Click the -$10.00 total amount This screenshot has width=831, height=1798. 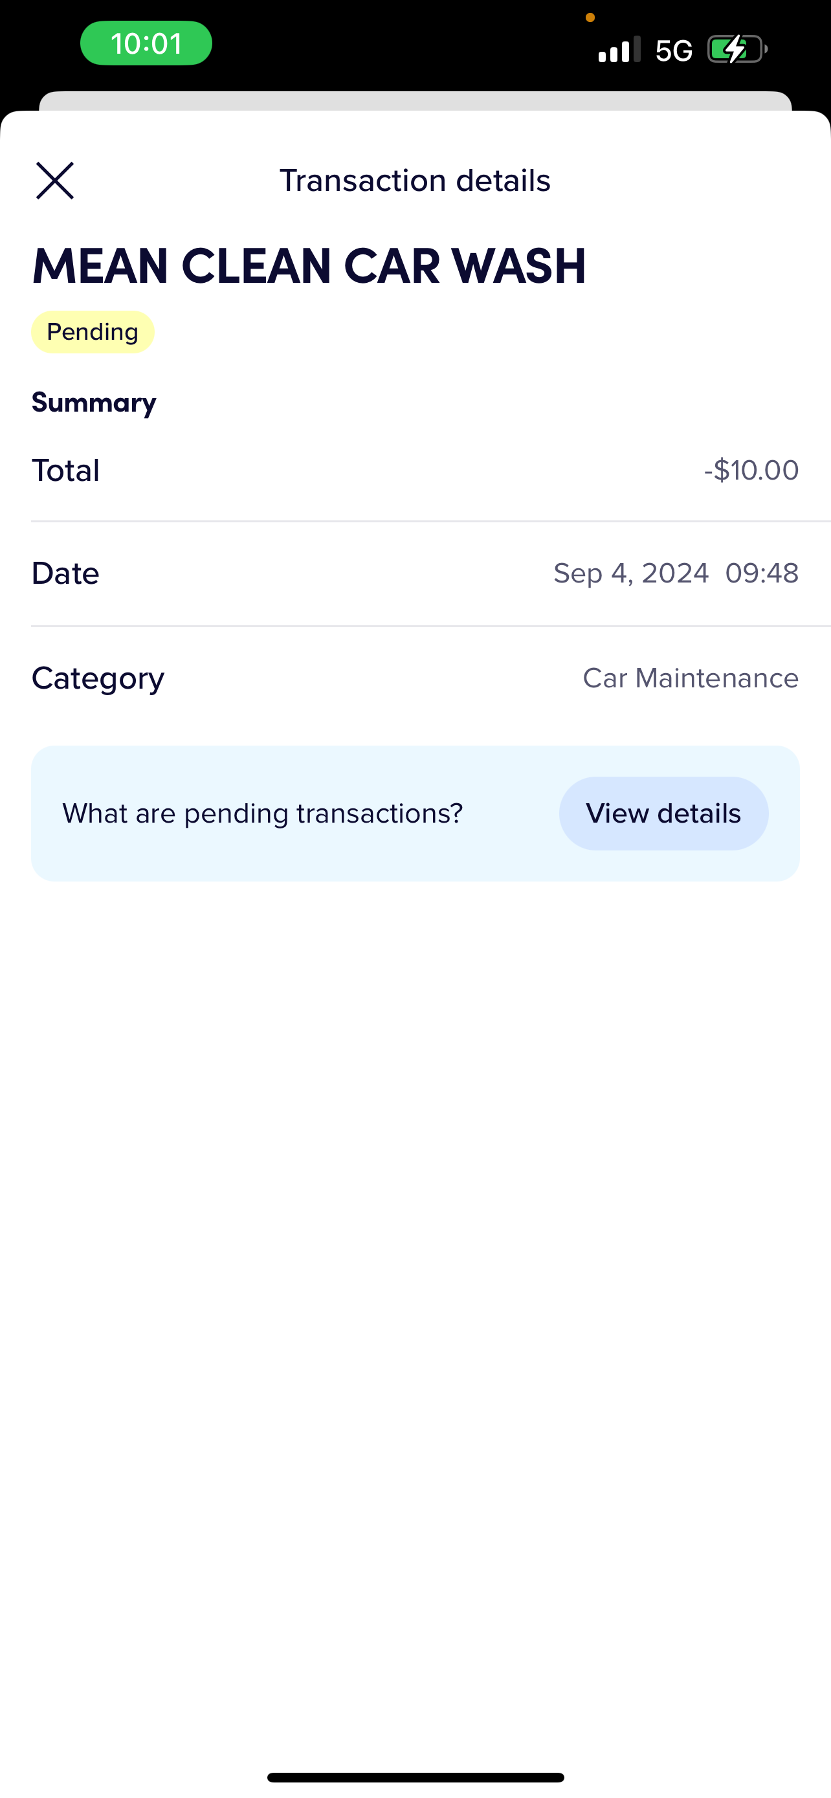[751, 470]
